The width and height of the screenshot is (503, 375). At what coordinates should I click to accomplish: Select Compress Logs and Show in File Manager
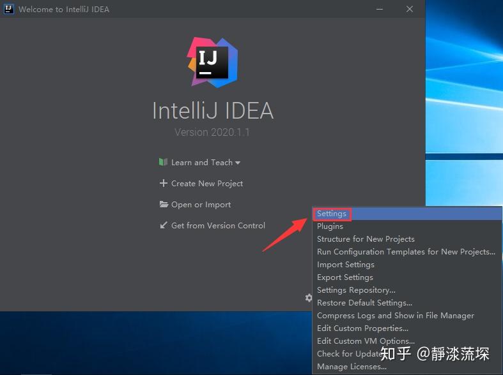pyautogui.click(x=406, y=316)
